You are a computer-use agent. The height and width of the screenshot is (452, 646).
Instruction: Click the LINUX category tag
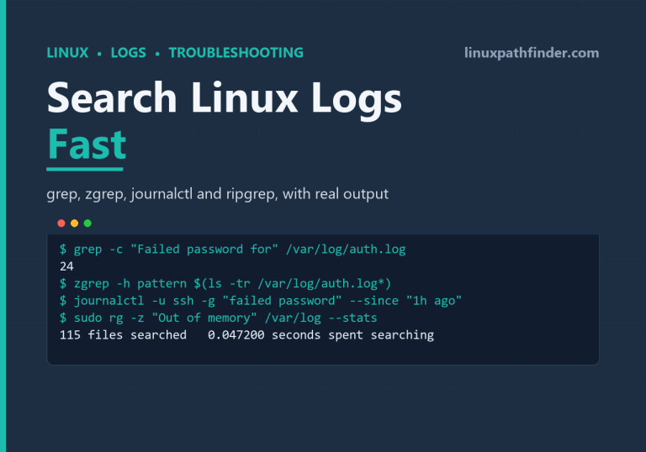pyautogui.click(x=67, y=53)
